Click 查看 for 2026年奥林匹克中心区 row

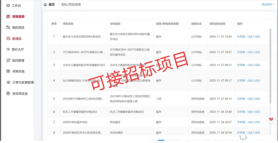click(x=241, y=133)
